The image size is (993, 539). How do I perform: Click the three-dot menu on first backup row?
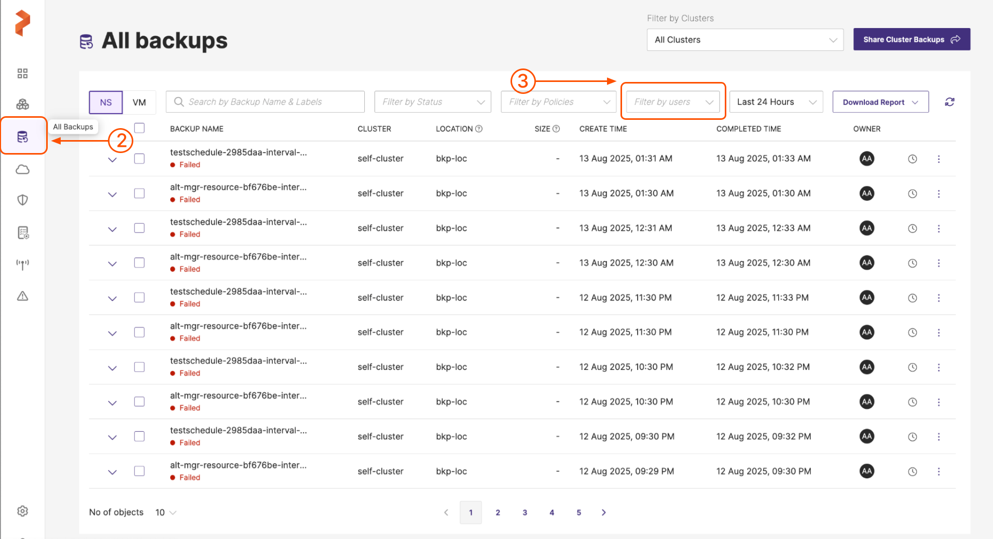pos(939,159)
